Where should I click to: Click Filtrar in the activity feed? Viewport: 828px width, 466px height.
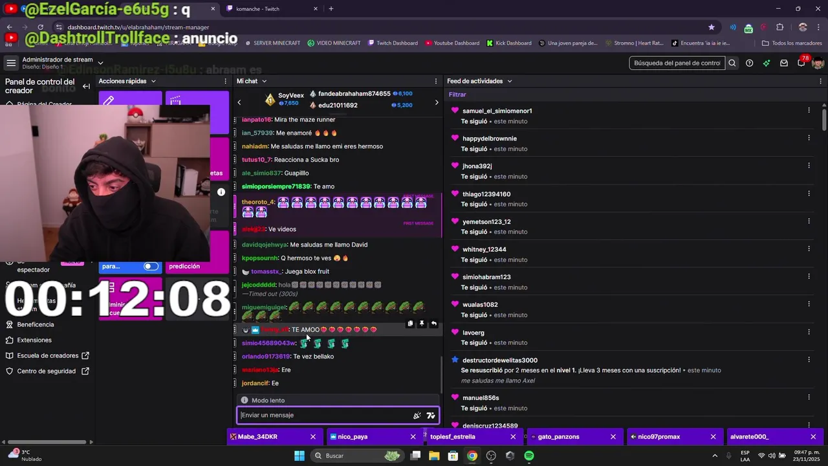click(x=457, y=94)
